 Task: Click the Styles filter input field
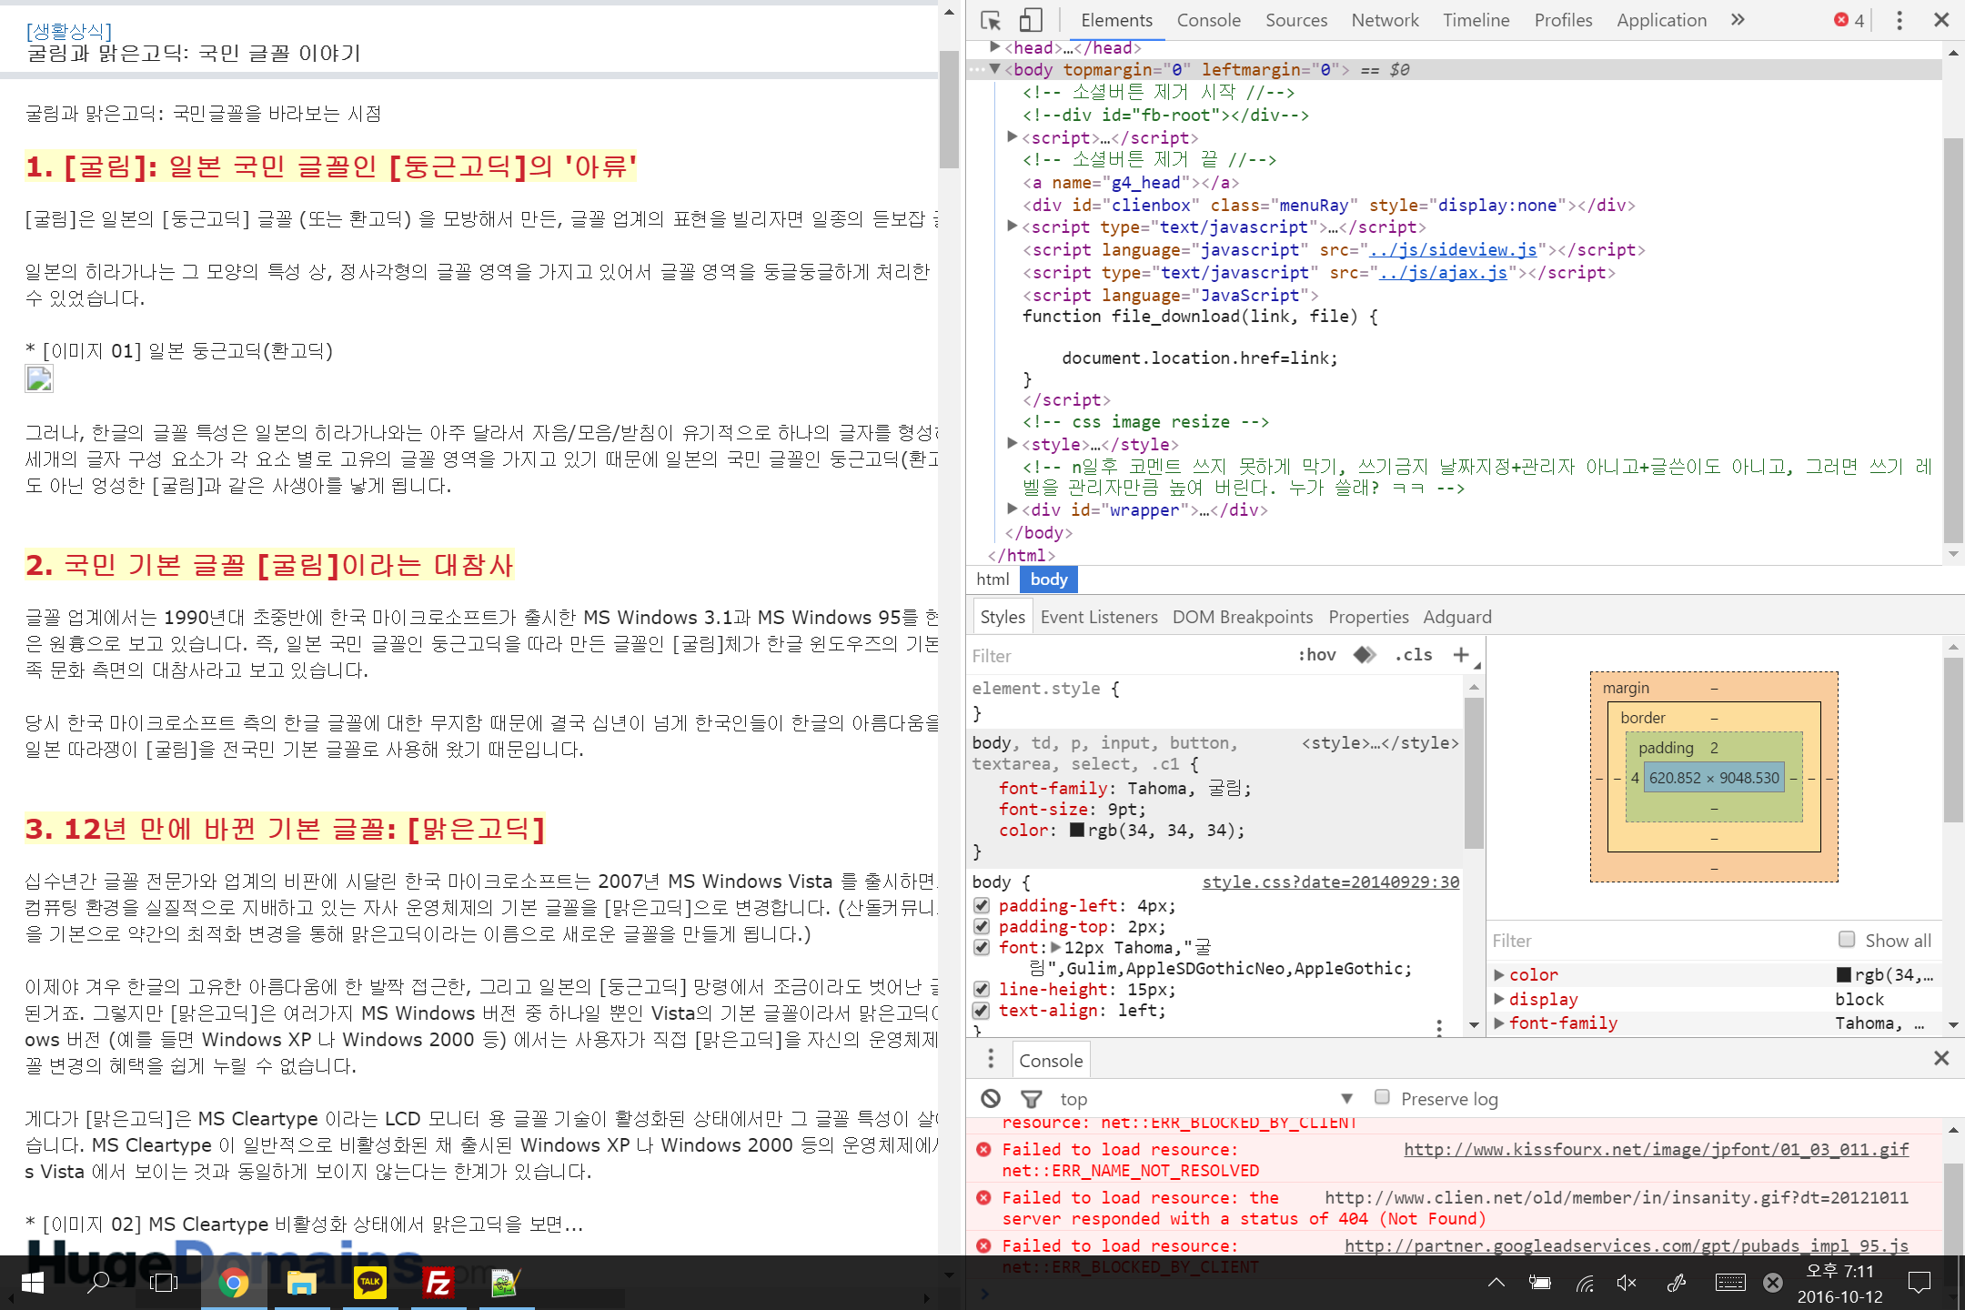pos(1128,655)
